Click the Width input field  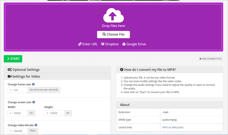coord(18,113)
